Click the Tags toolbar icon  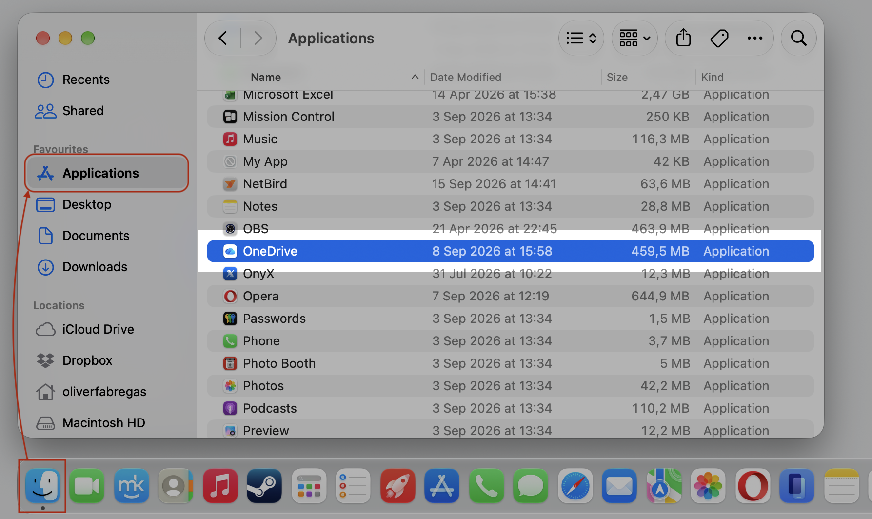(719, 38)
